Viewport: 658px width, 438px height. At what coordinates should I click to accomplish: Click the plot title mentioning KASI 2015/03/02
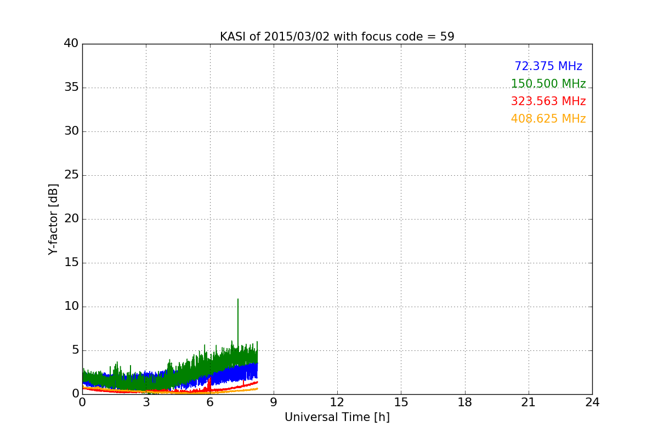pyautogui.click(x=337, y=37)
